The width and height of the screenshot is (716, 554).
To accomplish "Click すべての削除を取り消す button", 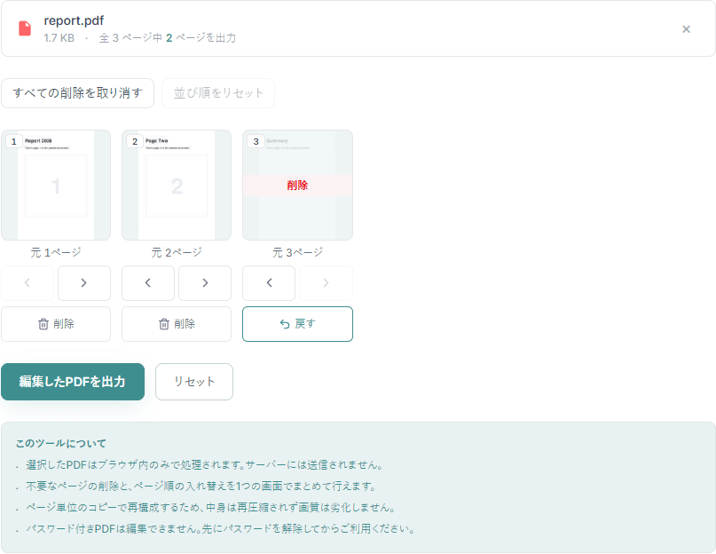I will (77, 93).
